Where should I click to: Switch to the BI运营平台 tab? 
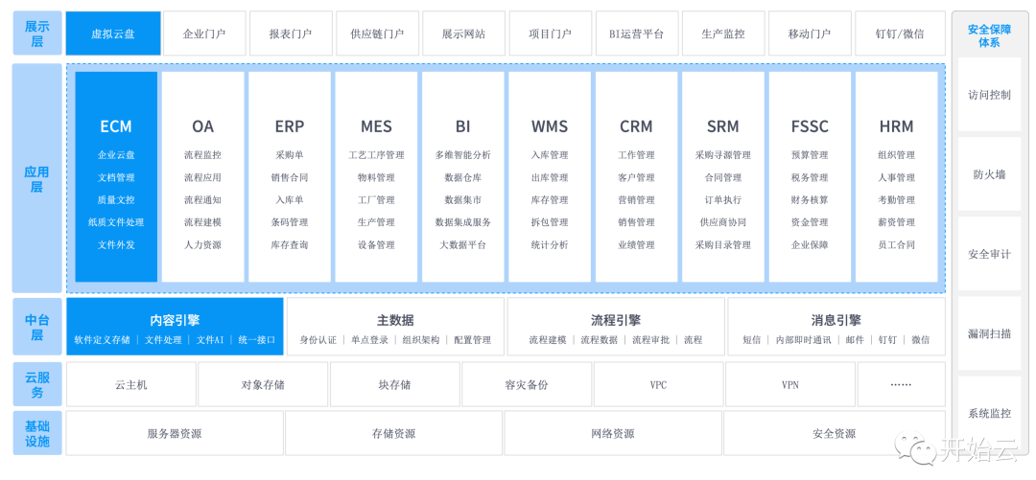click(636, 34)
